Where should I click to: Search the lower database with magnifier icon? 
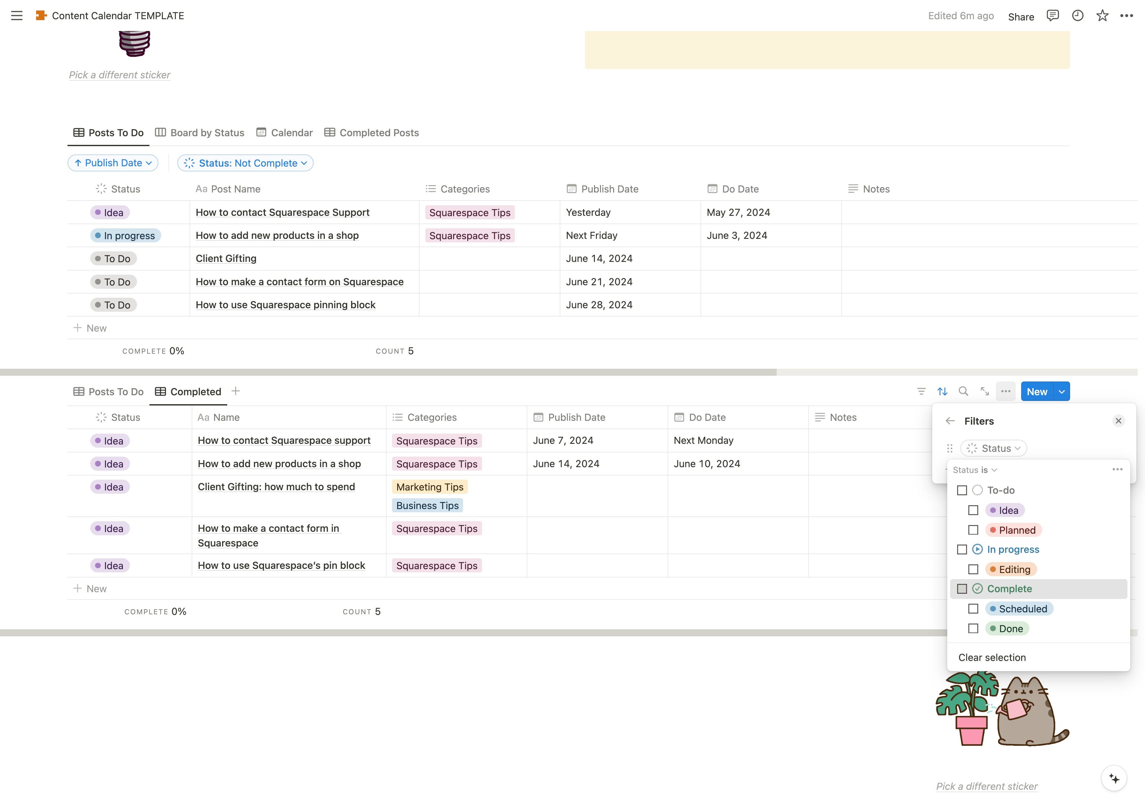964,392
